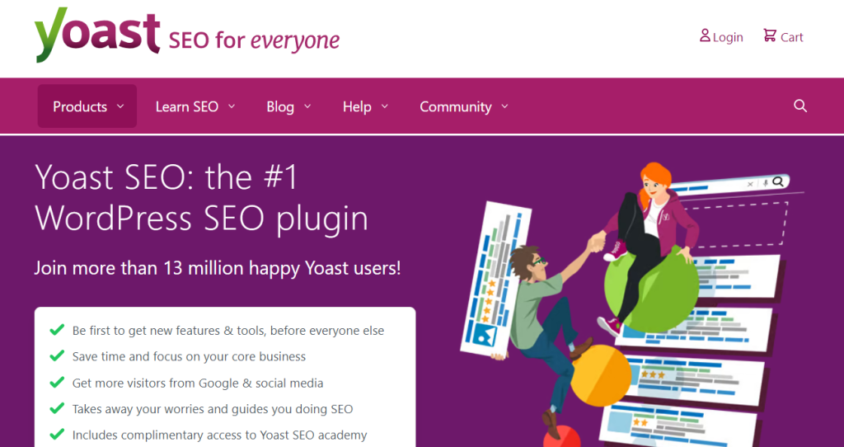Click 'Takes away your worries and guides you' text
Screen dimensions: 844x447
click(x=182, y=409)
